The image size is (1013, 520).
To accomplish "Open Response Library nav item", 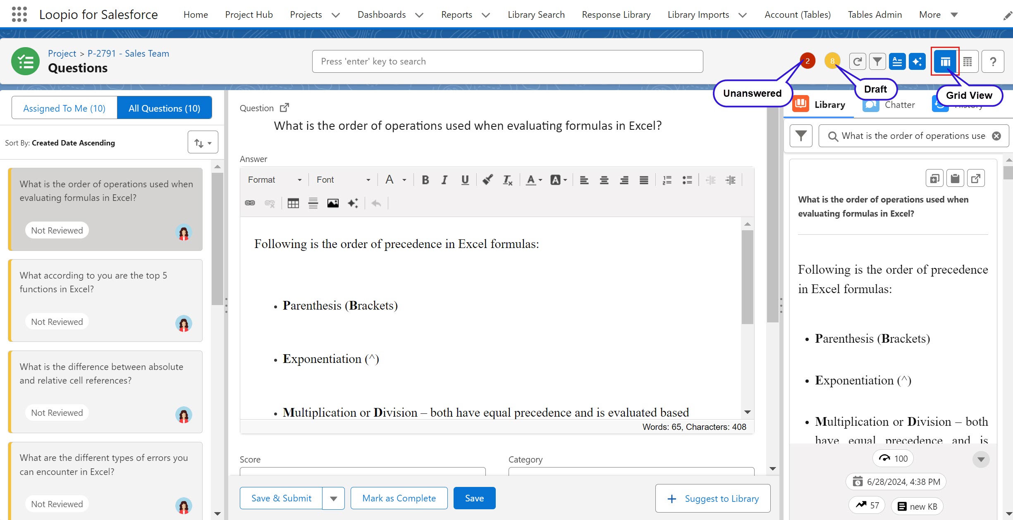I will point(616,14).
